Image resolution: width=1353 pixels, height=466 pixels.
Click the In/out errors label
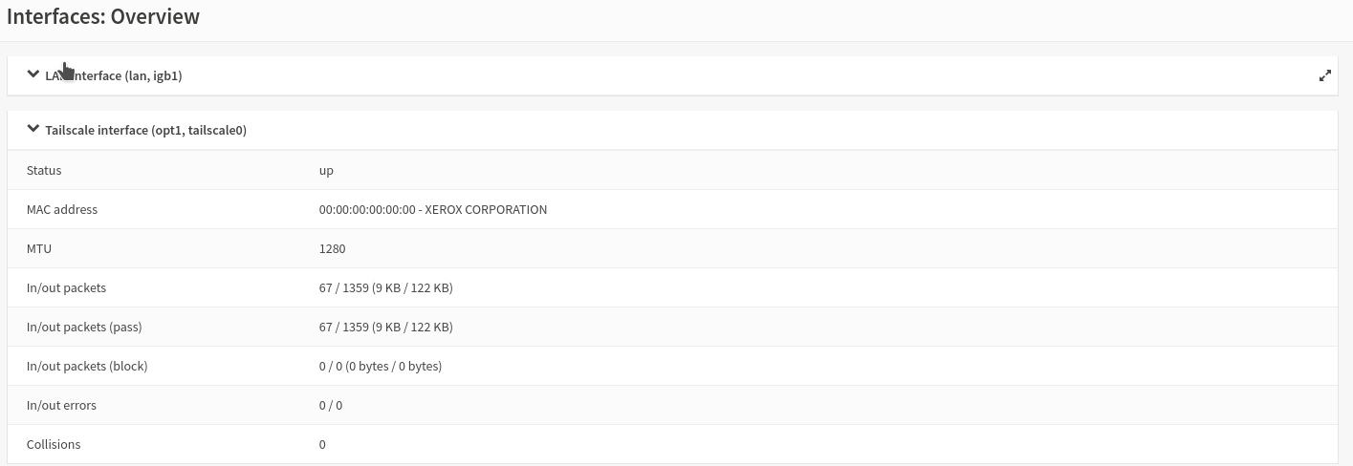61,405
